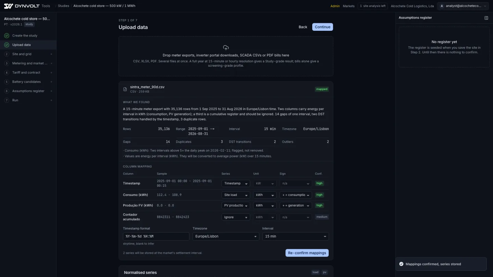Click the file icon beside sintra_meter_90d.csv

click(x=125, y=89)
